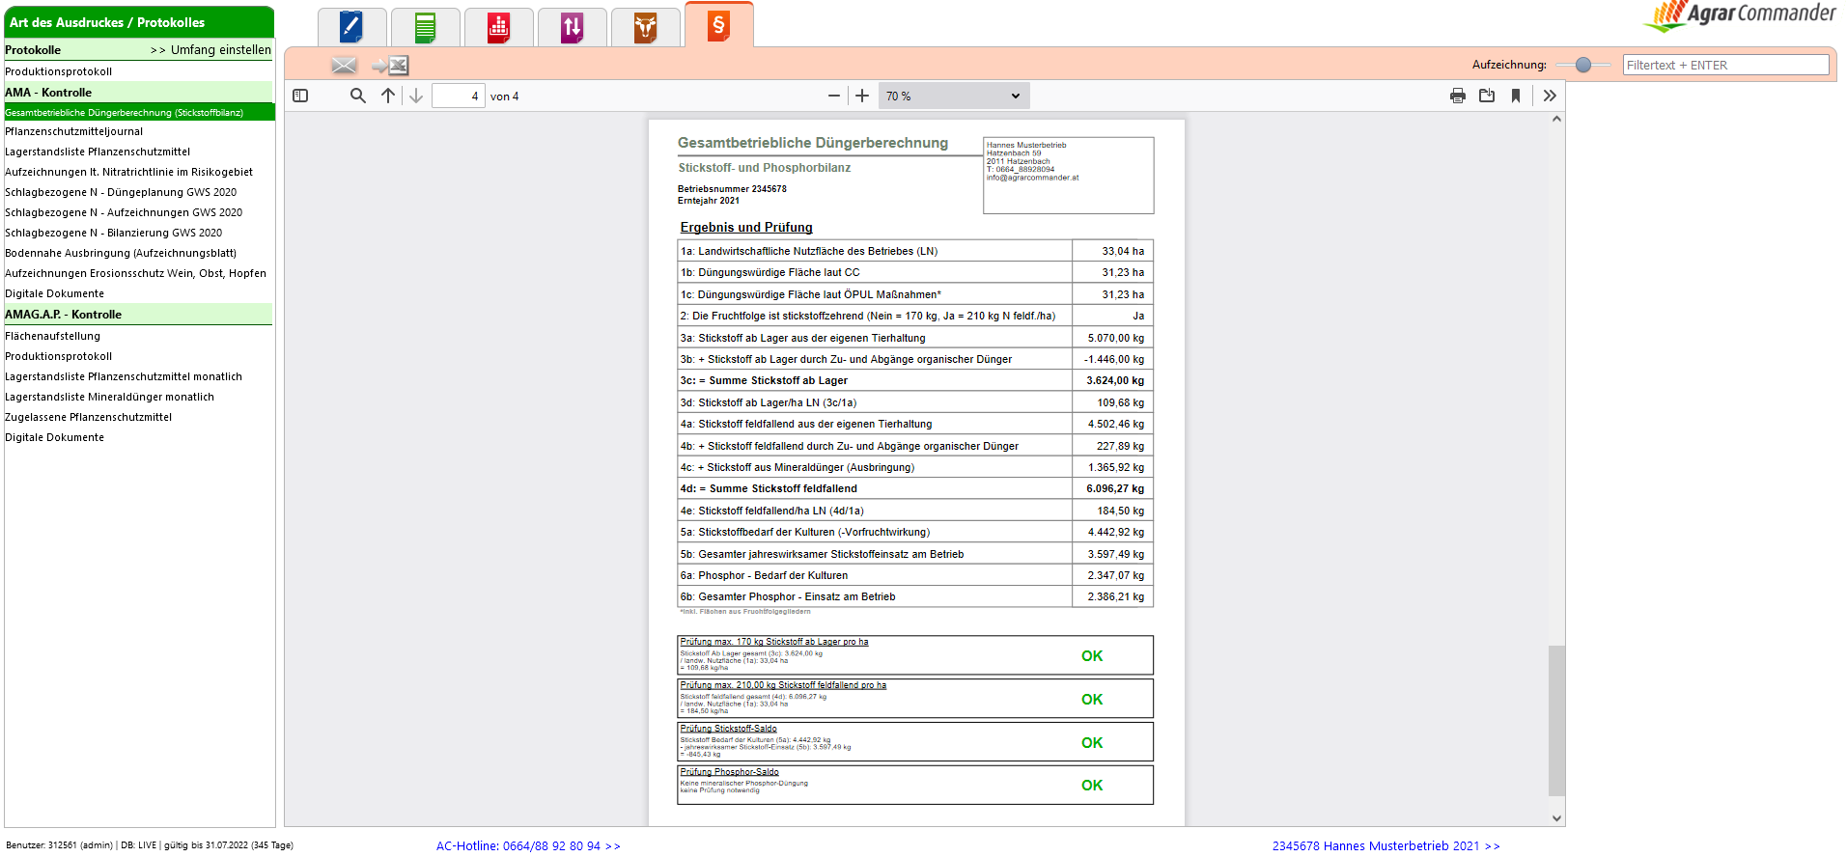Open Lagerstandsliste Pflanzenschutzmittel under AMA
Viewport: 1847px width, 857px height.
click(x=98, y=152)
